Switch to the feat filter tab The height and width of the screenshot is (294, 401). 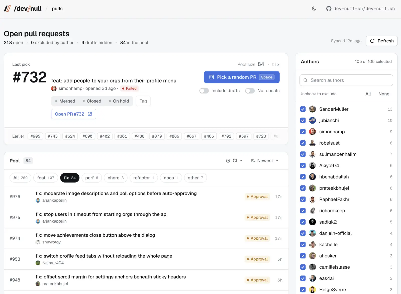pyautogui.click(x=46, y=178)
